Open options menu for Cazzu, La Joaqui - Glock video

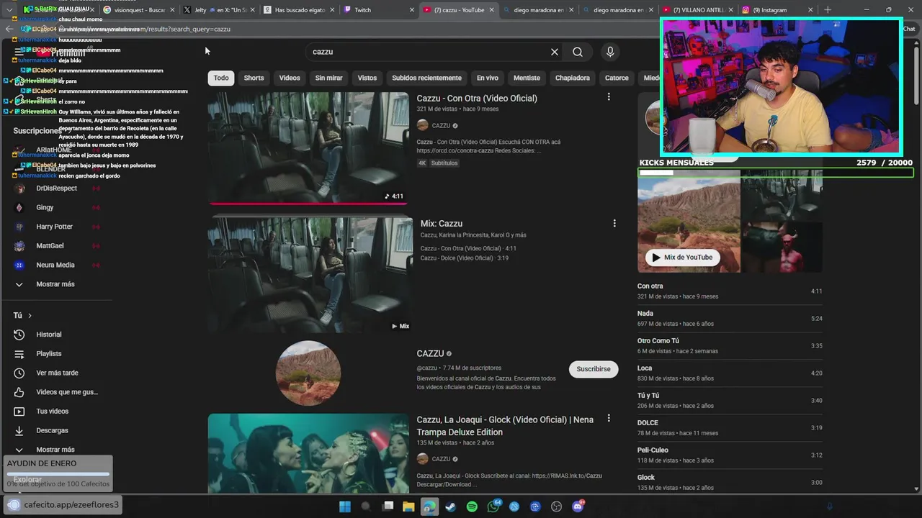[609, 418]
